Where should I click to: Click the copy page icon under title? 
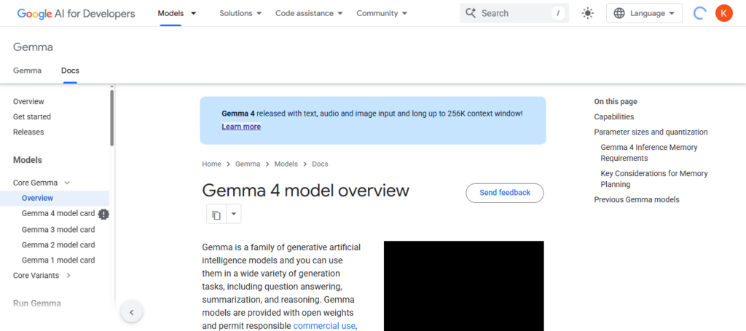pos(216,214)
